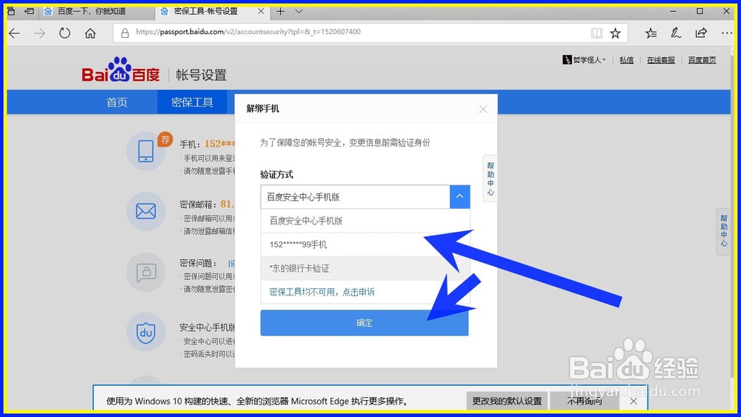Viewport: 741px width, 417px height.
Task: Click the phone security icon
Action: coord(145,151)
